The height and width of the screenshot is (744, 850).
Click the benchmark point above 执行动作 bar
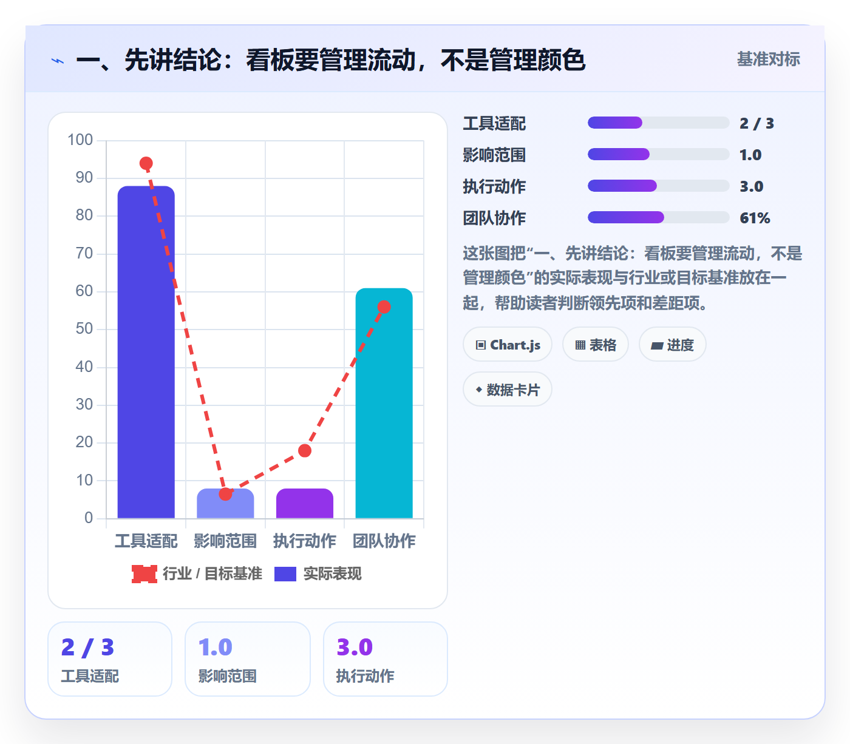(x=305, y=450)
